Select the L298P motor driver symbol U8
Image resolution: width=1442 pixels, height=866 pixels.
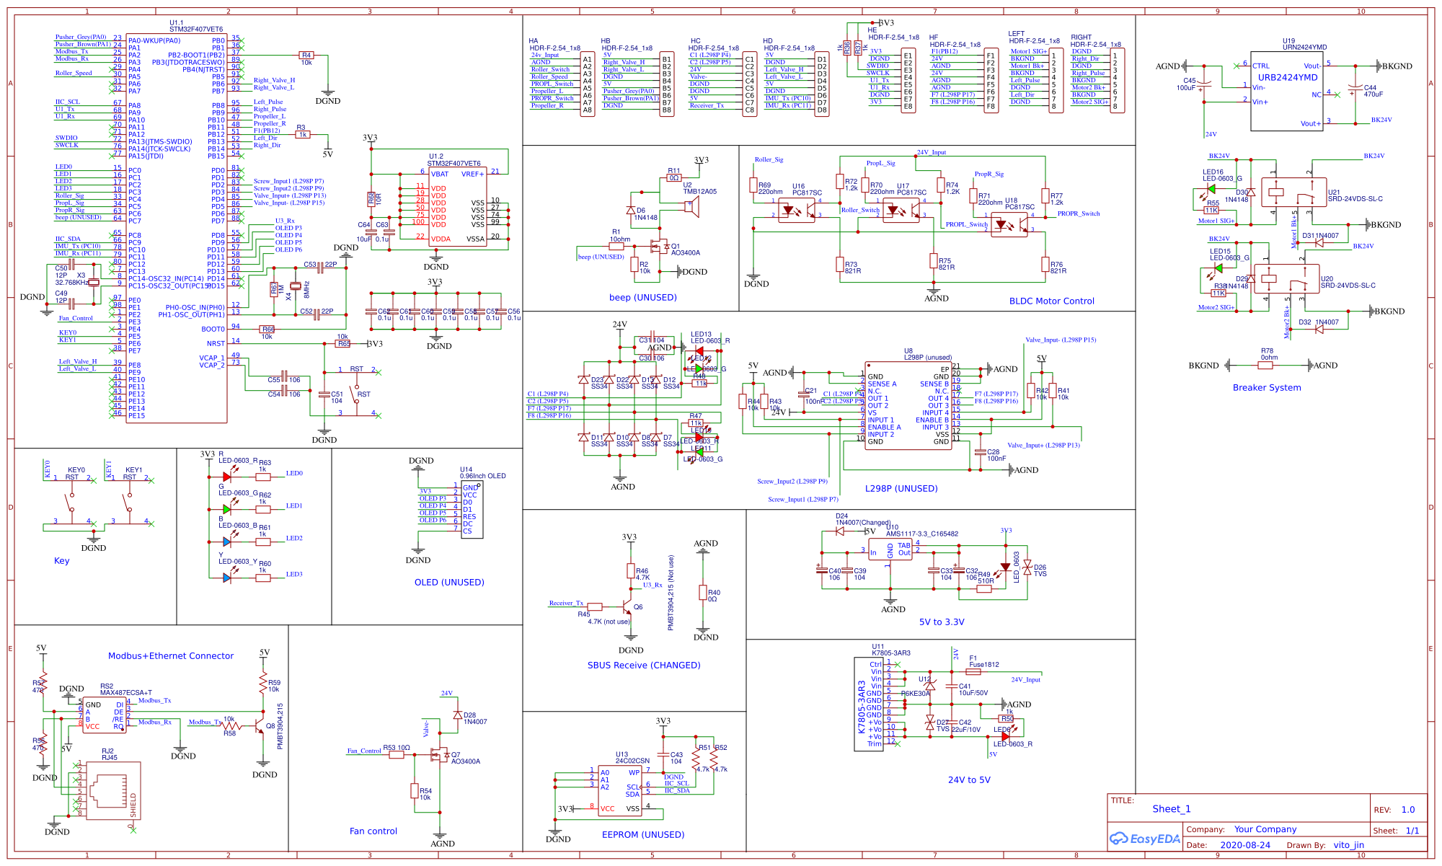[x=908, y=404]
